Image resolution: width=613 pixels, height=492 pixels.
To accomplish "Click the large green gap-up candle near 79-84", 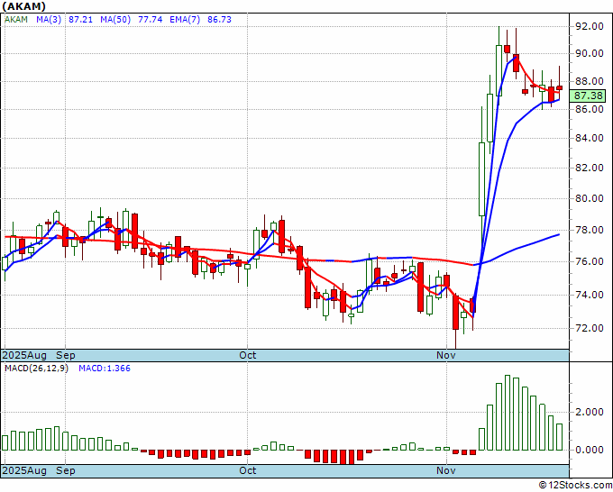I will pos(481,179).
